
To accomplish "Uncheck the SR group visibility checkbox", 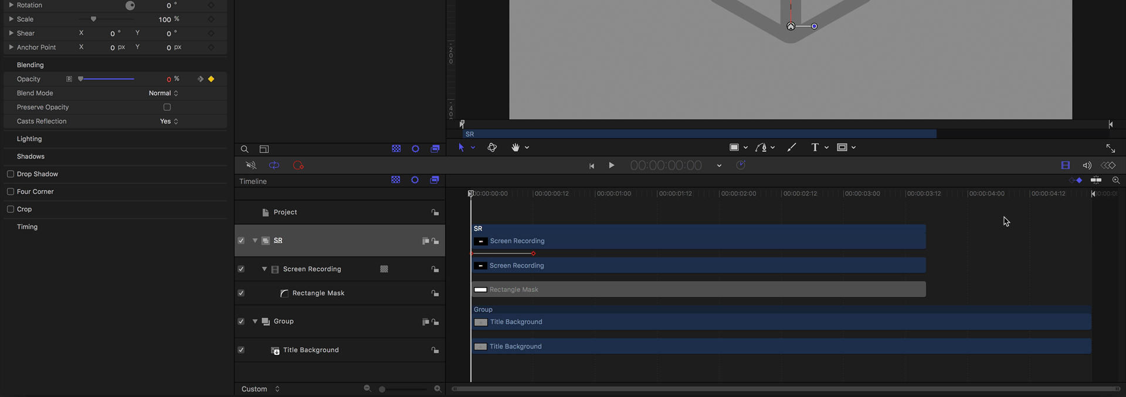I will [241, 241].
